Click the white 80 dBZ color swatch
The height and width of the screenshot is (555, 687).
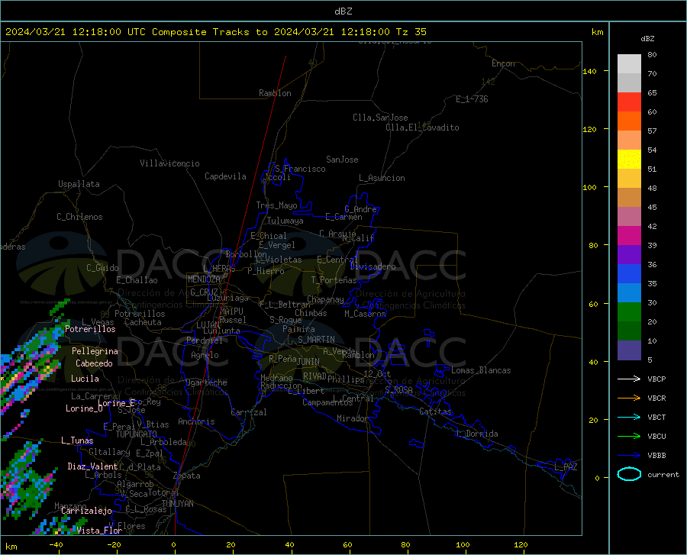point(629,63)
